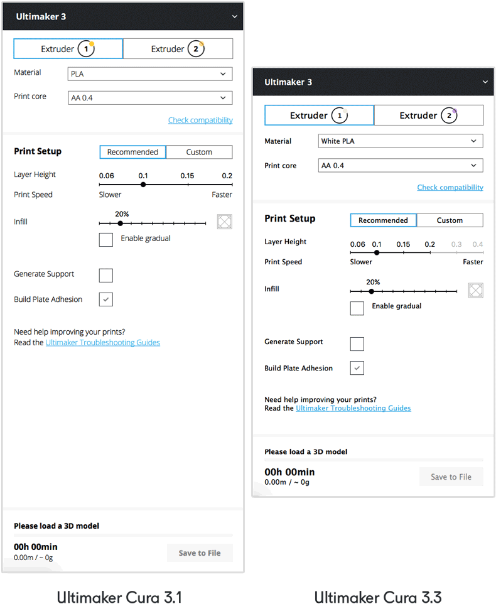Untick Build Plate Adhesion in Cura 3.3
This screenshot has height=604, width=496.
tap(357, 368)
